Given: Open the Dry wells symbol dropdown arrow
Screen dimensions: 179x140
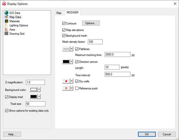Looking at the screenshot, I should click(72, 81).
